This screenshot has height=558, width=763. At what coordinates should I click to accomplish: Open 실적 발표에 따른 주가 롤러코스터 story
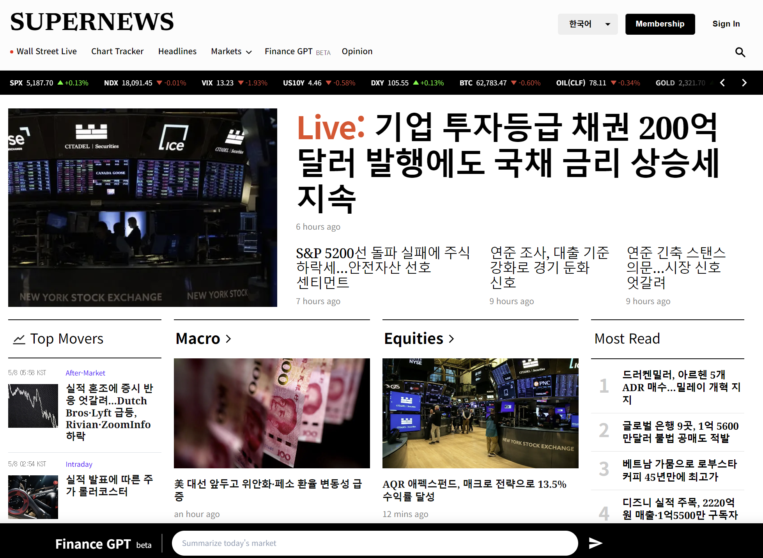coord(110,485)
